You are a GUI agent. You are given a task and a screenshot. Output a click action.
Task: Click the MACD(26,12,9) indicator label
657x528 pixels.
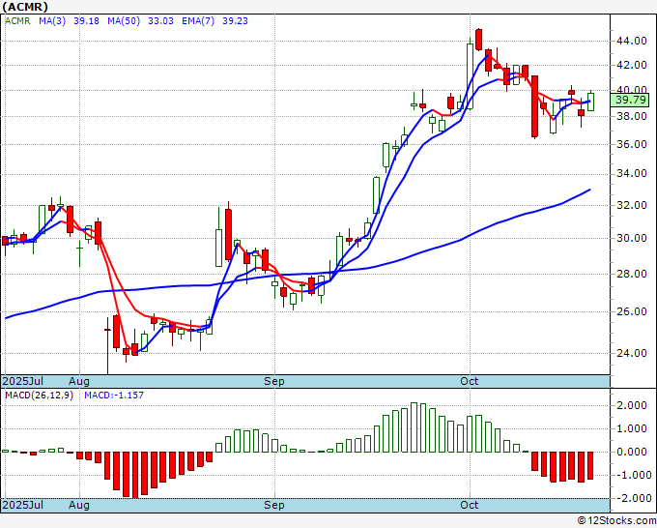tap(39, 396)
